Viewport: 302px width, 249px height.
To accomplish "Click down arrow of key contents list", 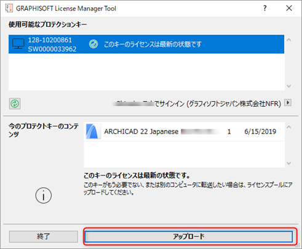I will coord(289,163).
